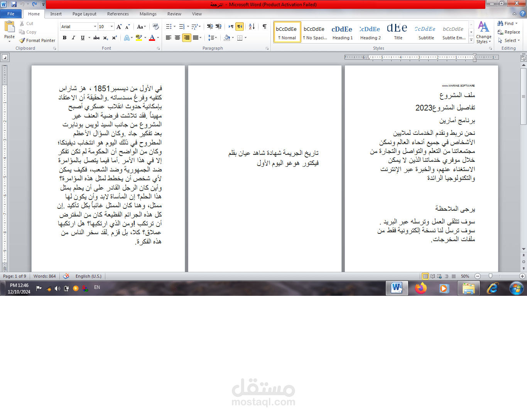Apply the No Spacing style
The width and height of the screenshot is (527, 416).
coord(315,32)
